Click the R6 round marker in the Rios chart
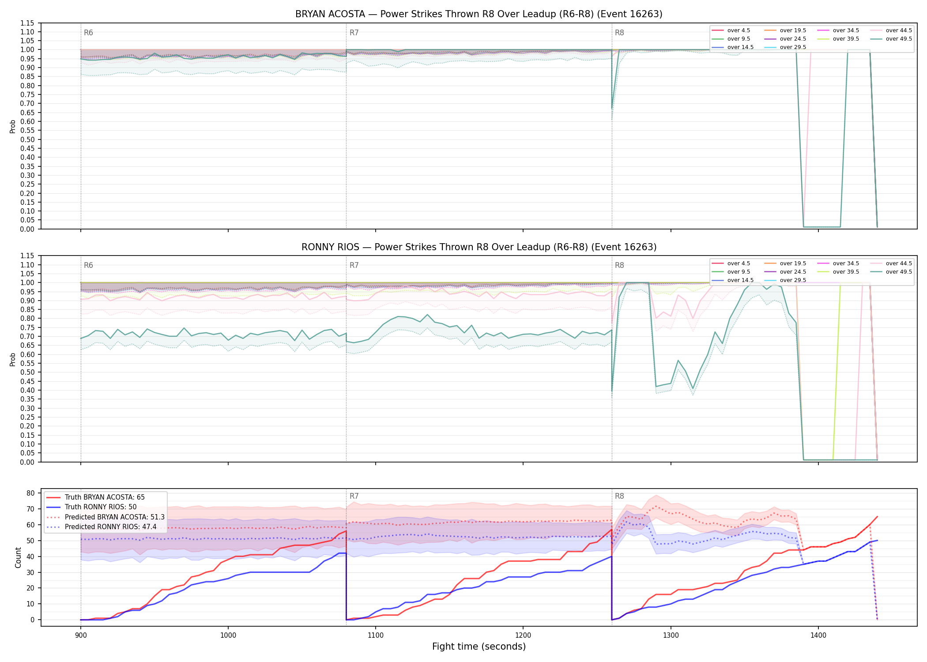 pyautogui.click(x=88, y=265)
